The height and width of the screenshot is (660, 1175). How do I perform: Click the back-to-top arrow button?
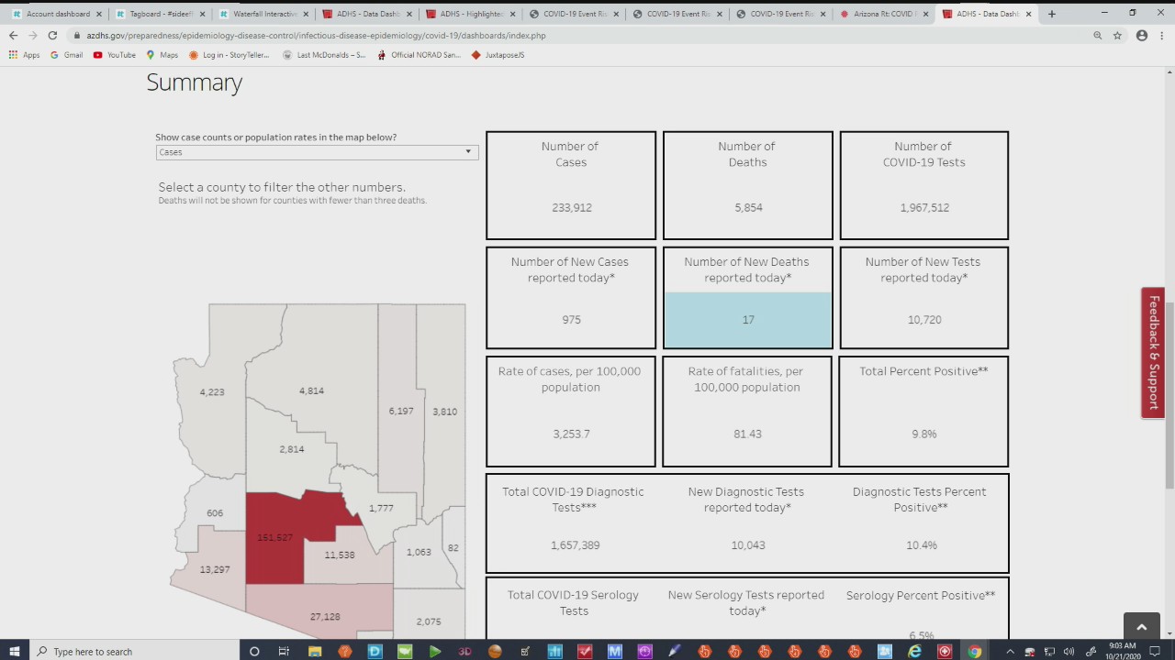[1141, 626]
